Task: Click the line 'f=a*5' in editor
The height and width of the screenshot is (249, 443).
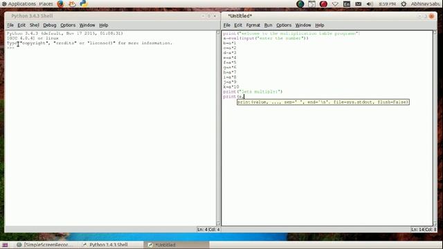Action: click(x=230, y=63)
